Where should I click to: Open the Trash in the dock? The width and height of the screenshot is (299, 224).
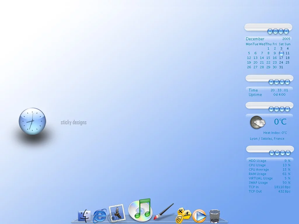point(215,216)
